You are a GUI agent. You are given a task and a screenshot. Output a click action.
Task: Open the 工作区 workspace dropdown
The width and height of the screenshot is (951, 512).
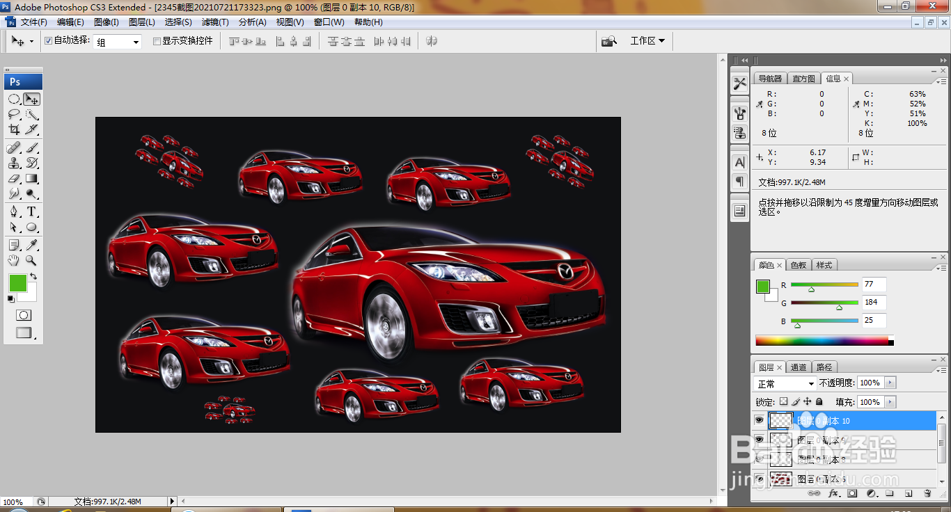coord(647,41)
